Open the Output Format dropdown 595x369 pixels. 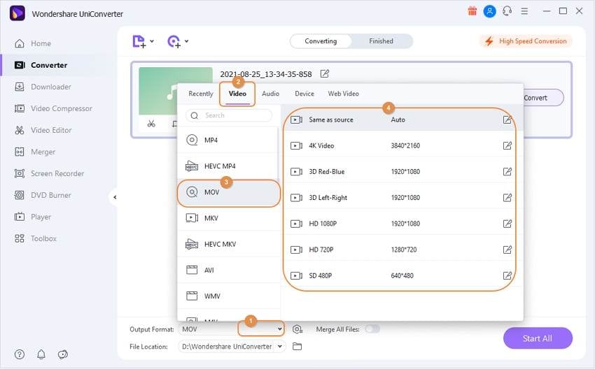click(280, 329)
